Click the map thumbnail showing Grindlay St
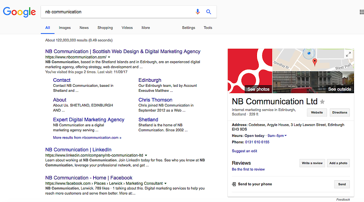The width and height of the screenshot is (364, 202). pyautogui.click(x=313, y=60)
